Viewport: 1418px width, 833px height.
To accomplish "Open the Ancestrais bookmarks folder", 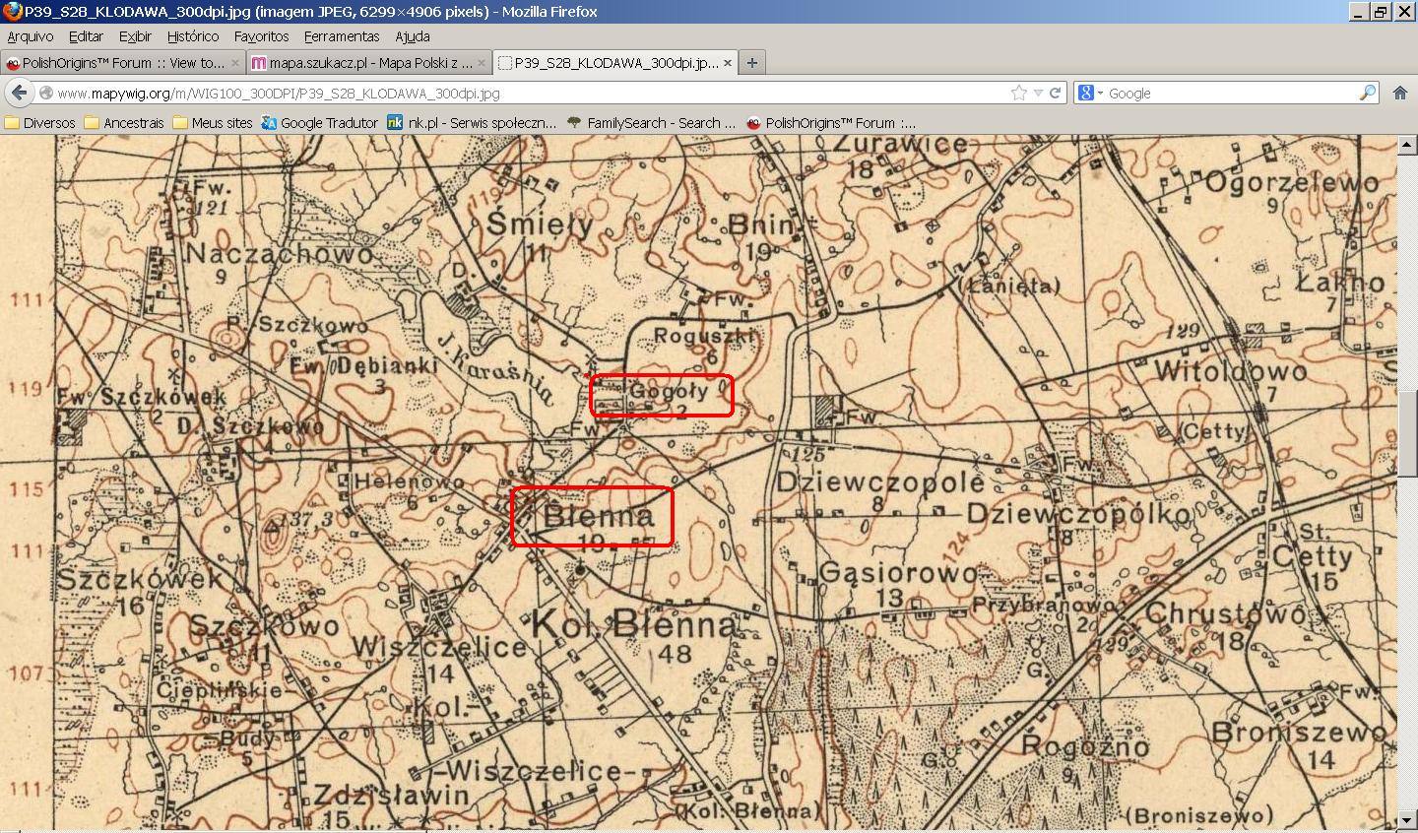I will point(124,123).
